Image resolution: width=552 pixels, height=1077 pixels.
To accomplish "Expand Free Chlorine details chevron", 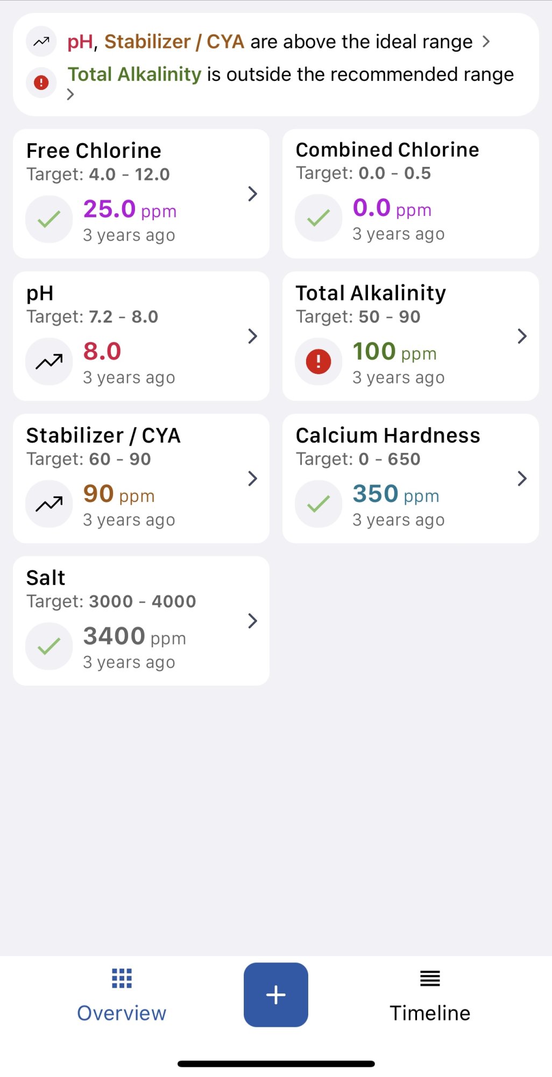I will (252, 194).
